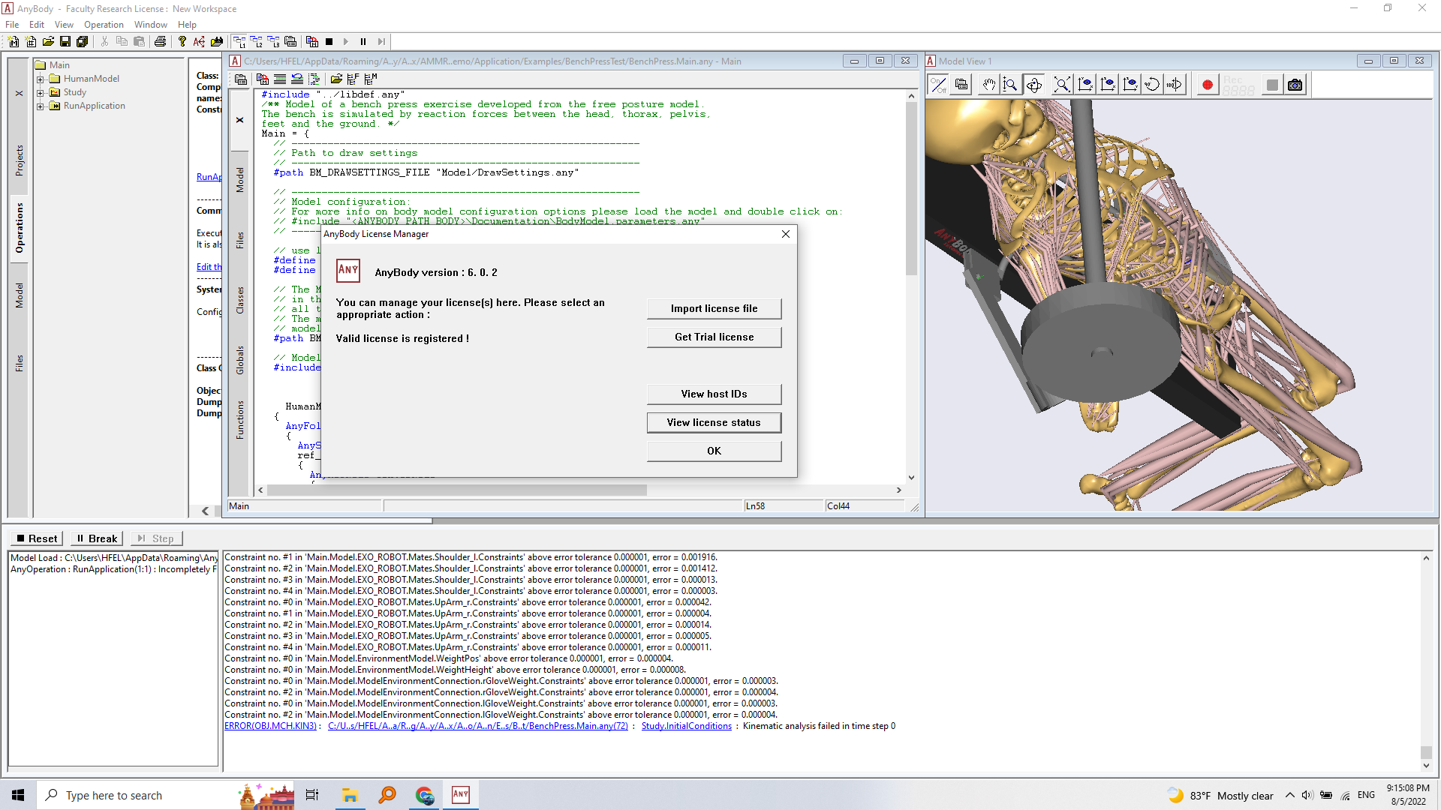Close the AnyBody License Manager dialog
Screen dimensions: 1441x810
click(x=786, y=234)
